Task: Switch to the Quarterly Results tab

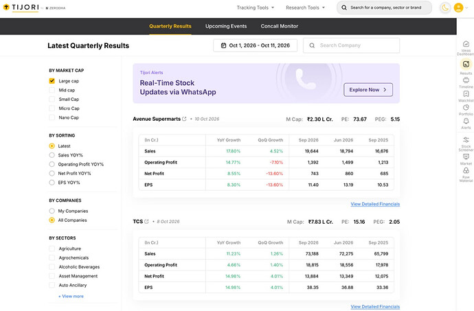Action: pos(170,26)
